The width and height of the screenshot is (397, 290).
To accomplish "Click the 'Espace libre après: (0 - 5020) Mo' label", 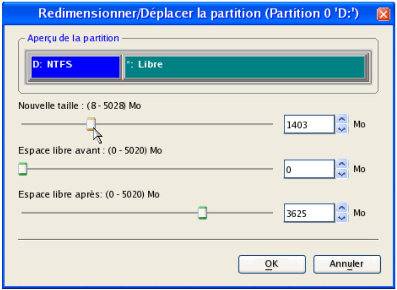I will tap(89, 195).
